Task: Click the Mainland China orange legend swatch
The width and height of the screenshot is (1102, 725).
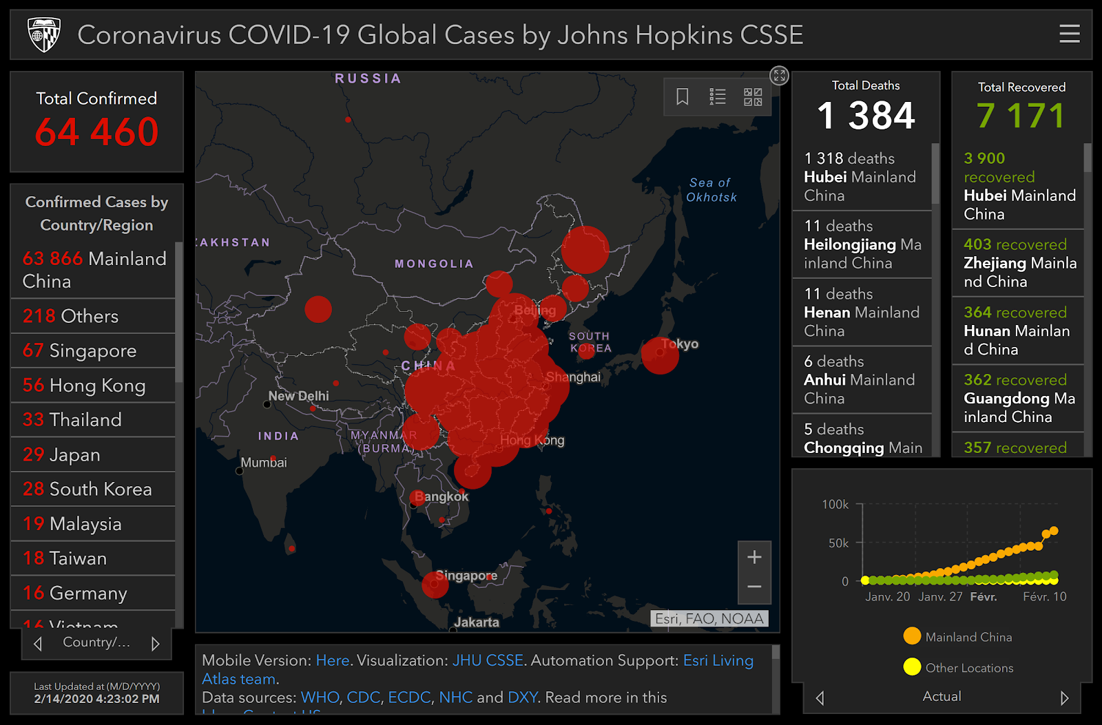Action: pyautogui.click(x=912, y=636)
